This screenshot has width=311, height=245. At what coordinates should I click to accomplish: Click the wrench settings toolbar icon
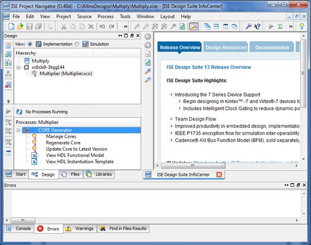click(248, 26)
